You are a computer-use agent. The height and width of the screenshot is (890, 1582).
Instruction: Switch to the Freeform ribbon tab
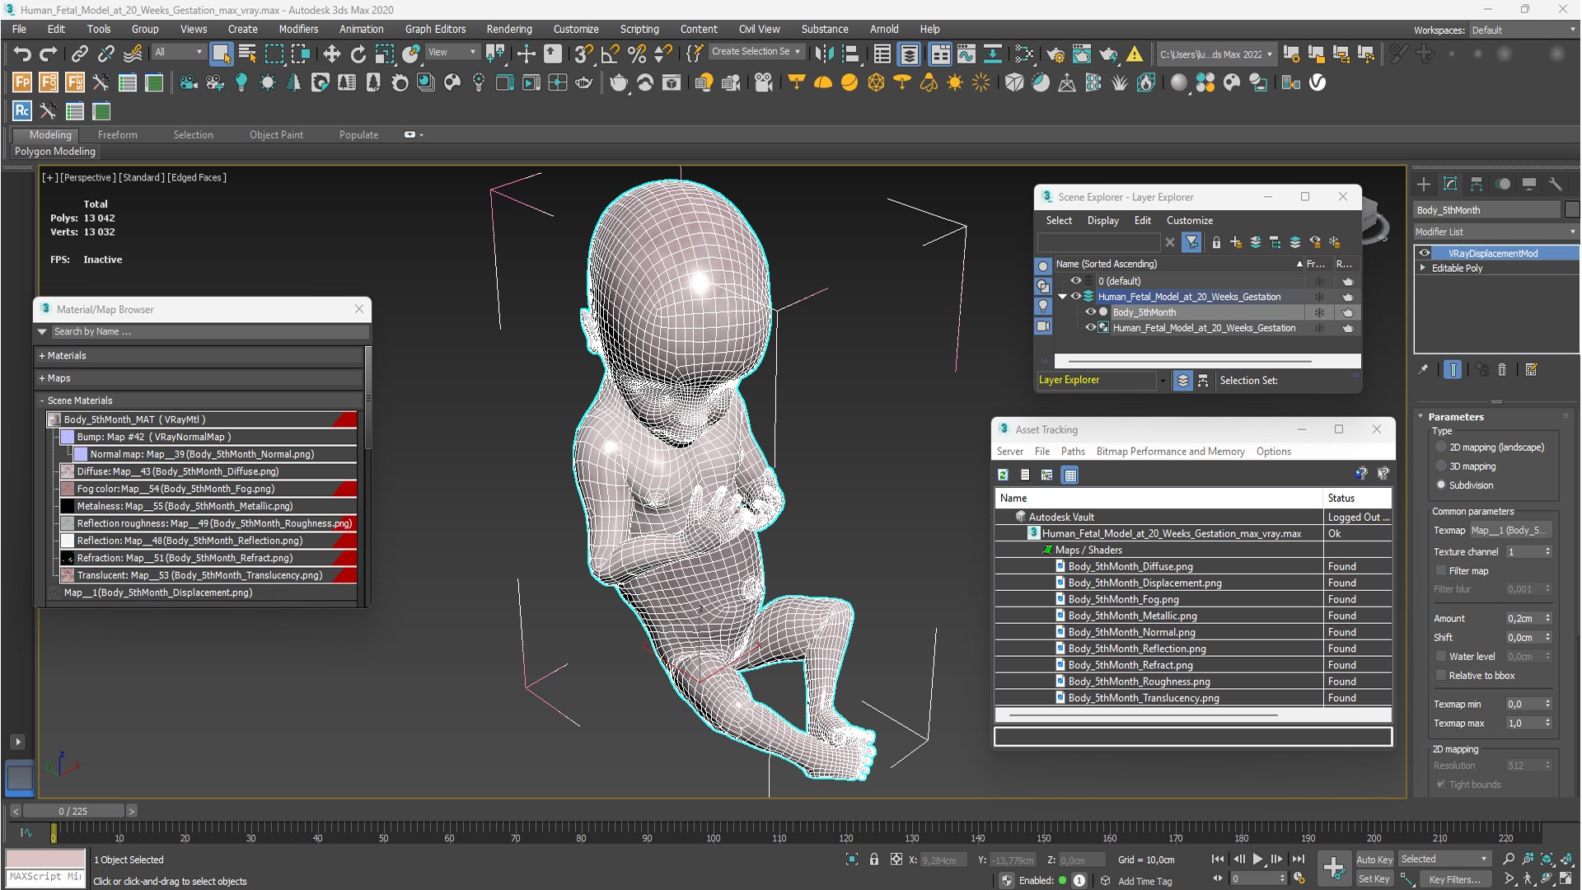118,135
